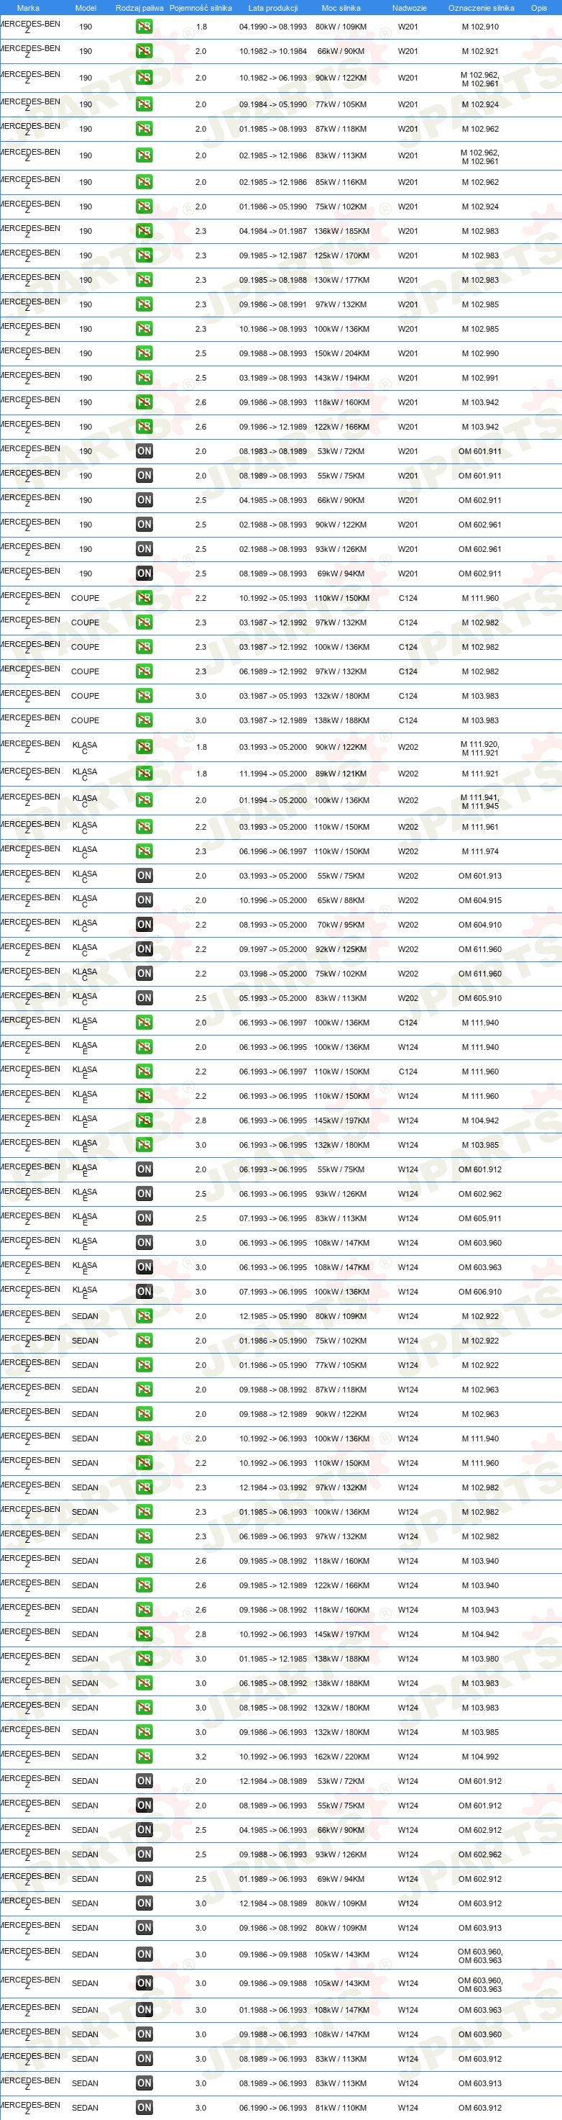Click the Moc silnika column header
Screen dimensions: 562x2120
tap(341, 7)
